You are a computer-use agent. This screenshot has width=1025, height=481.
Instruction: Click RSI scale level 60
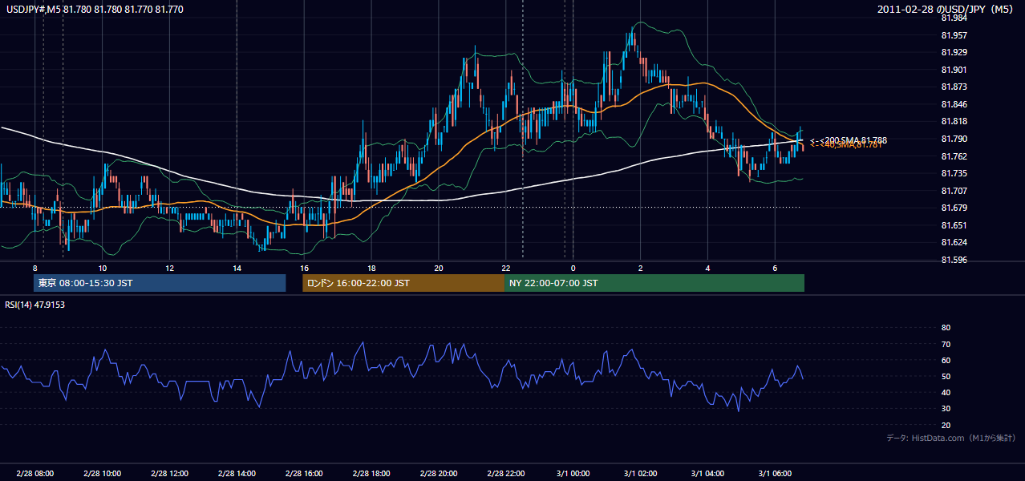(x=946, y=360)
